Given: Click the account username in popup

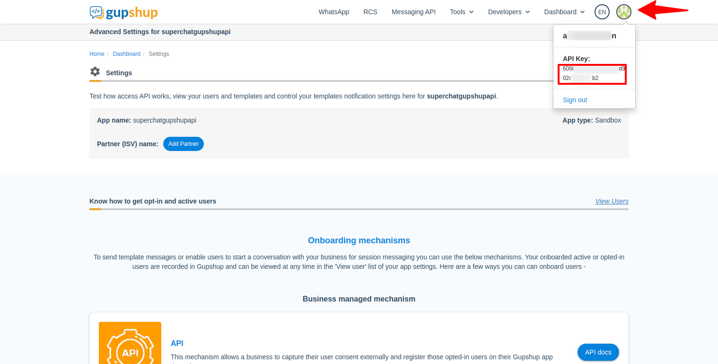Looking at the screenshot, I should (x=589, y=36).
